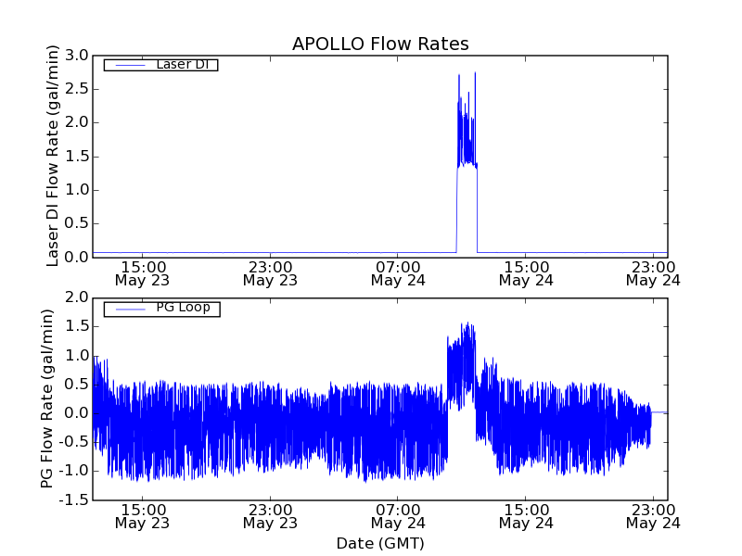Click the blue line sample in PG Loop legend

[x=129, y=309]
